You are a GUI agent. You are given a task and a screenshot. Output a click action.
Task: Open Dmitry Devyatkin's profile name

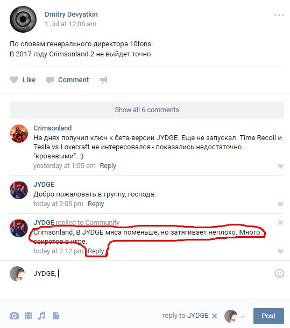71,14
